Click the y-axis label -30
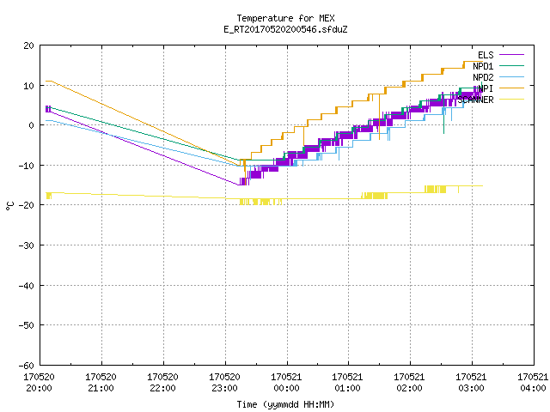This screenshot has width=550, height=412. point(27,245)
